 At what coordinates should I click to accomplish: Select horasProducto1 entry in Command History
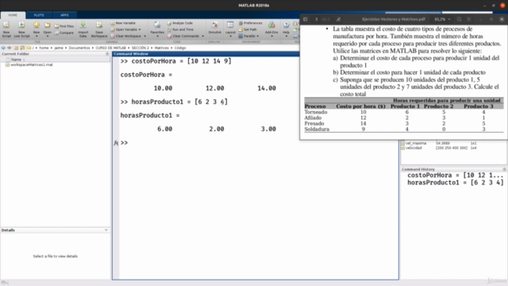coord(455,183)
